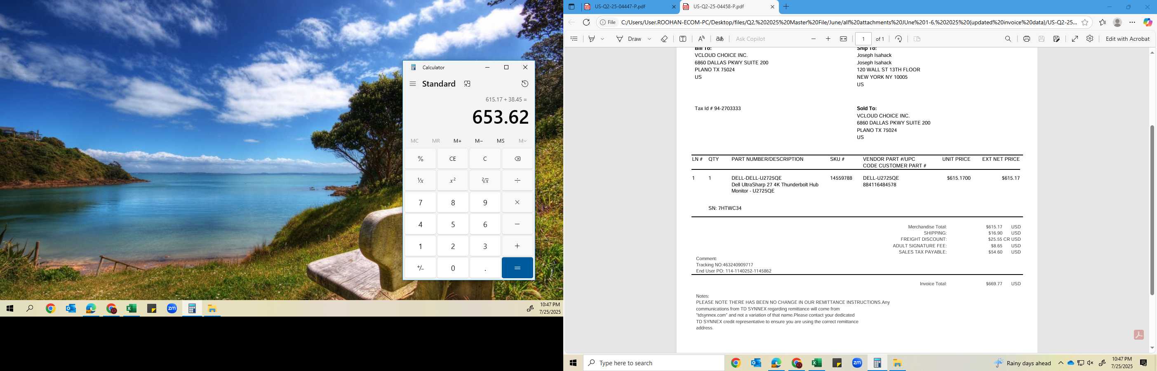
Task: Click the divide key in Calculator
Action: (517, 180)
